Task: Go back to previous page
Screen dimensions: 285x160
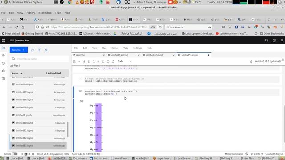Action: (4, 27)
